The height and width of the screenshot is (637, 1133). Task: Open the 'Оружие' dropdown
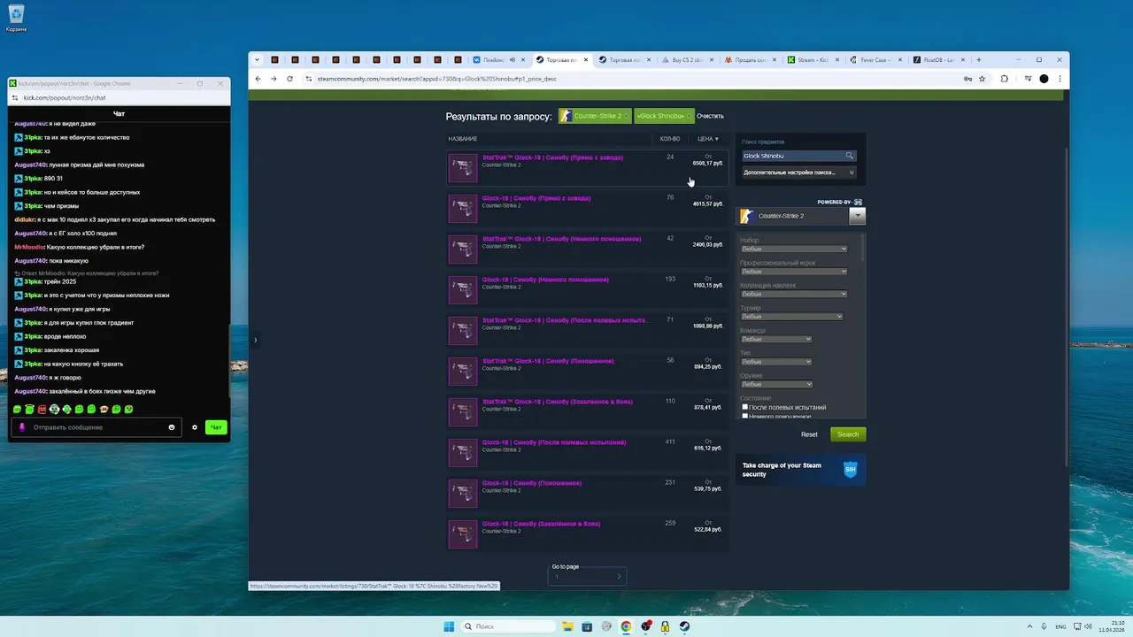[776, 384]
